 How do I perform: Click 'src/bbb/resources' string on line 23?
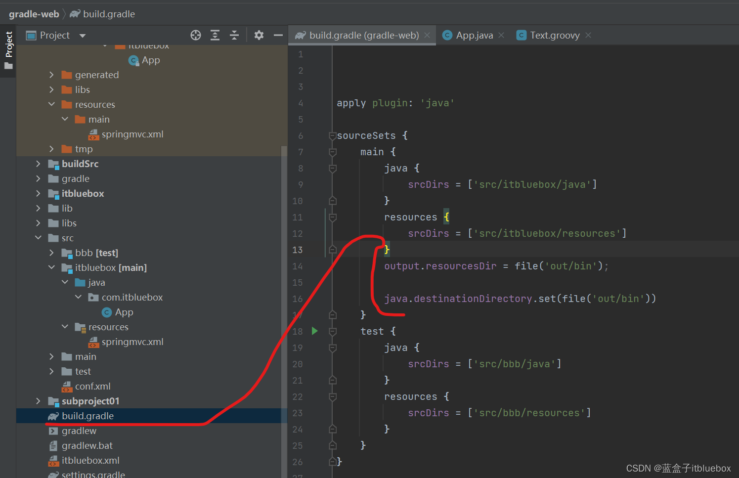pyautogui.click(x=529, y=413)
